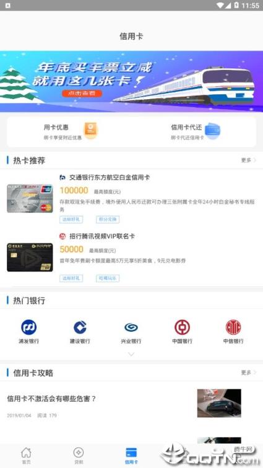Tap the 阅读 179 read count
The width and height of the screenshot is (263, 468).
[x=47, y=415]
